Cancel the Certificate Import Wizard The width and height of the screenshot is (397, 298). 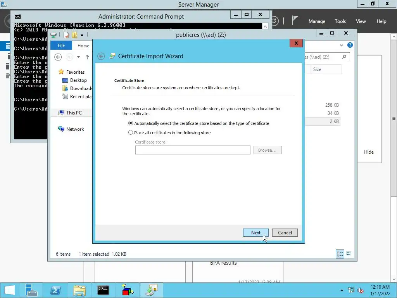[285, 233]
